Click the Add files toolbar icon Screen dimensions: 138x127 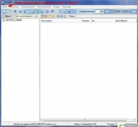(x=59, y=11)
